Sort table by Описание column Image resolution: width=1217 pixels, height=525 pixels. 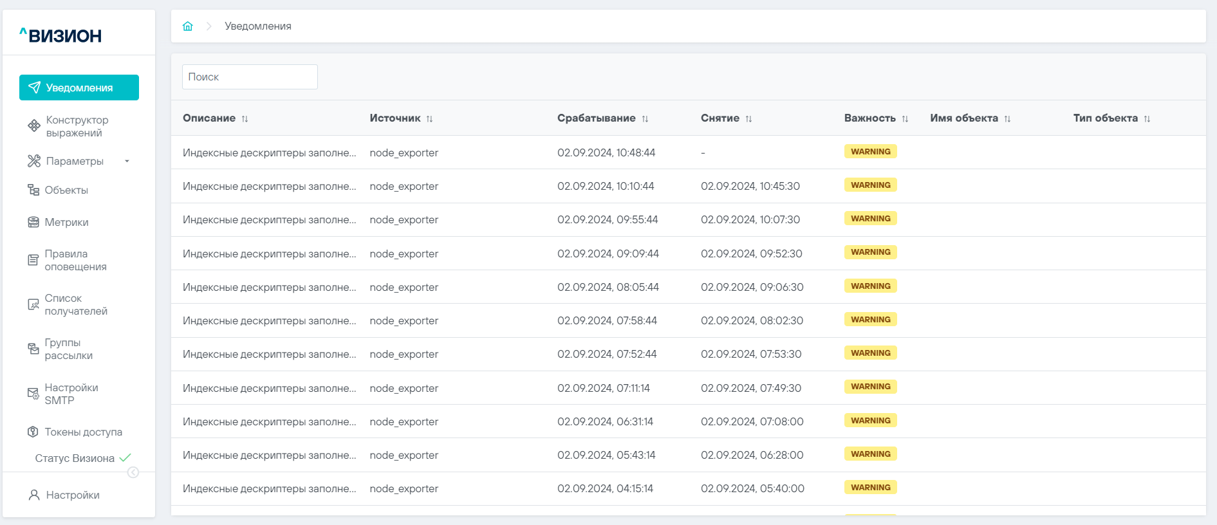245,119
